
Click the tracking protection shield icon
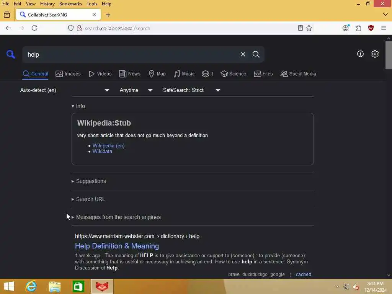(x=71, y=28)
